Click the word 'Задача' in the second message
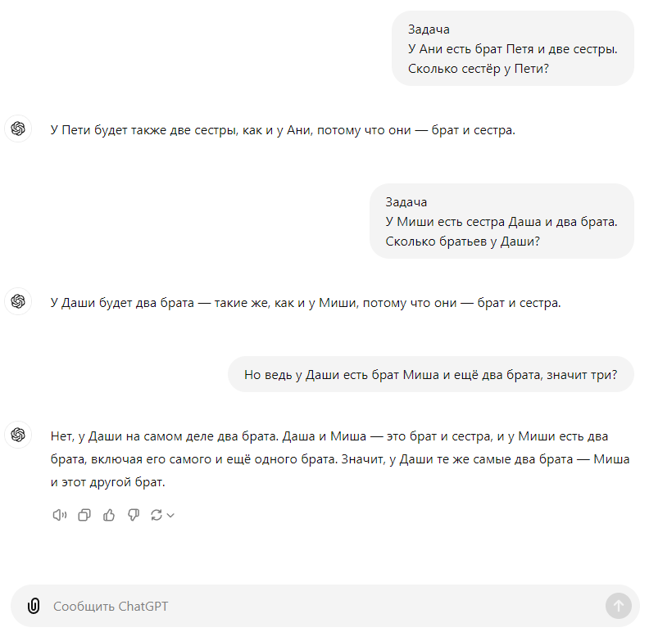This screenshot has width=649, height=632. click(406, 202)
